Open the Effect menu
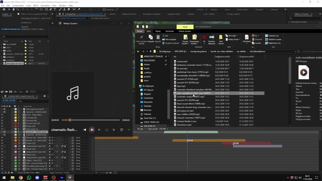The image size is (322, 181). tap(36, 5)
